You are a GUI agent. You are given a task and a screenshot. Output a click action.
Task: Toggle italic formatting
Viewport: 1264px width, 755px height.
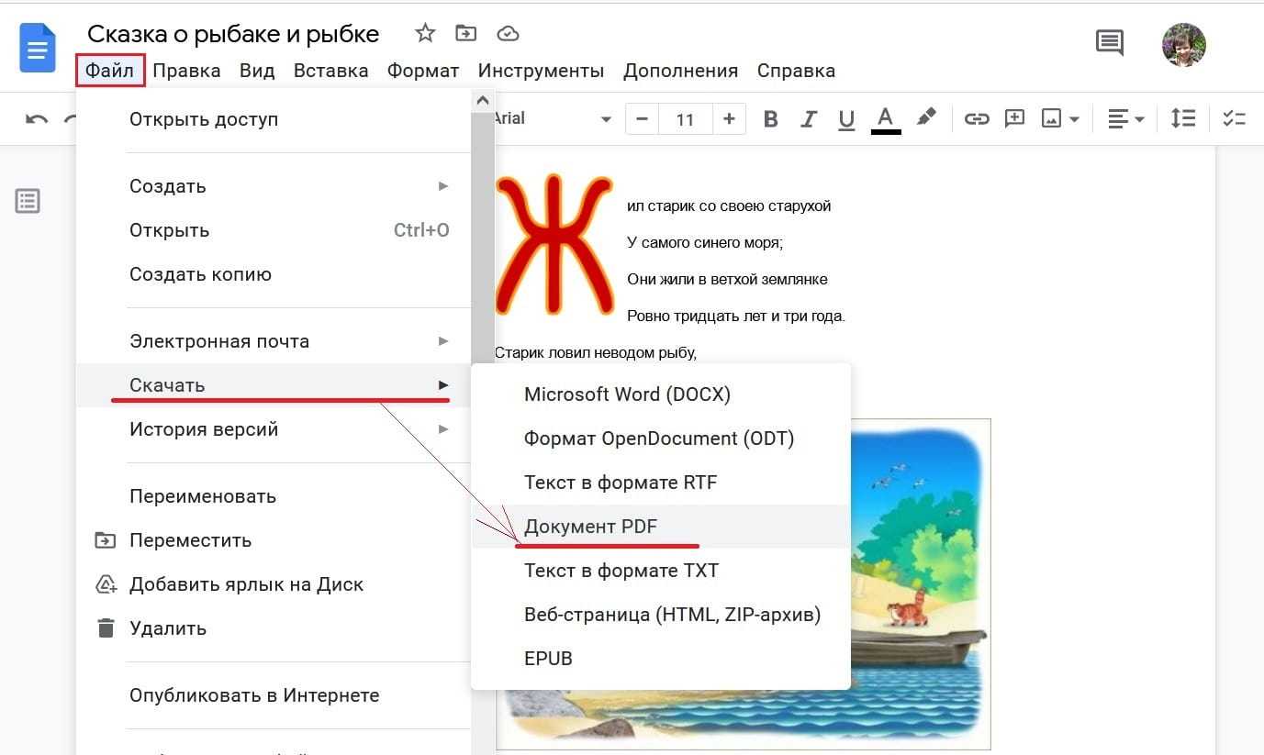(x=809, y=118)
